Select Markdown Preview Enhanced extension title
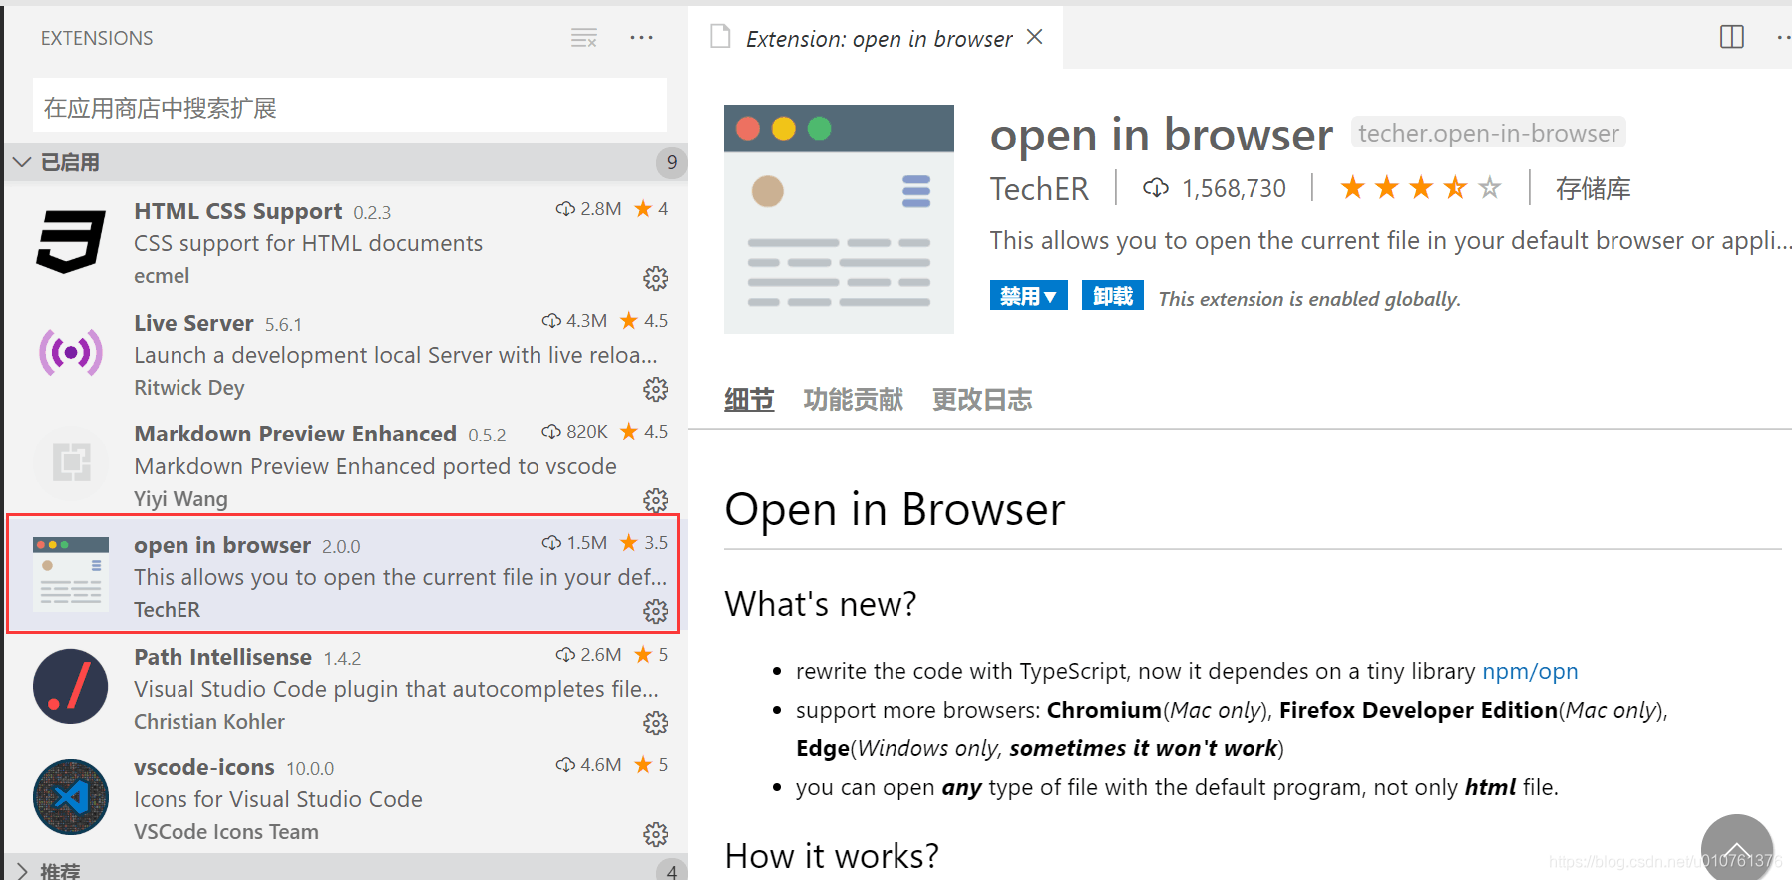This screenshot has height=880, width=1792. click(x=295, y=434)
